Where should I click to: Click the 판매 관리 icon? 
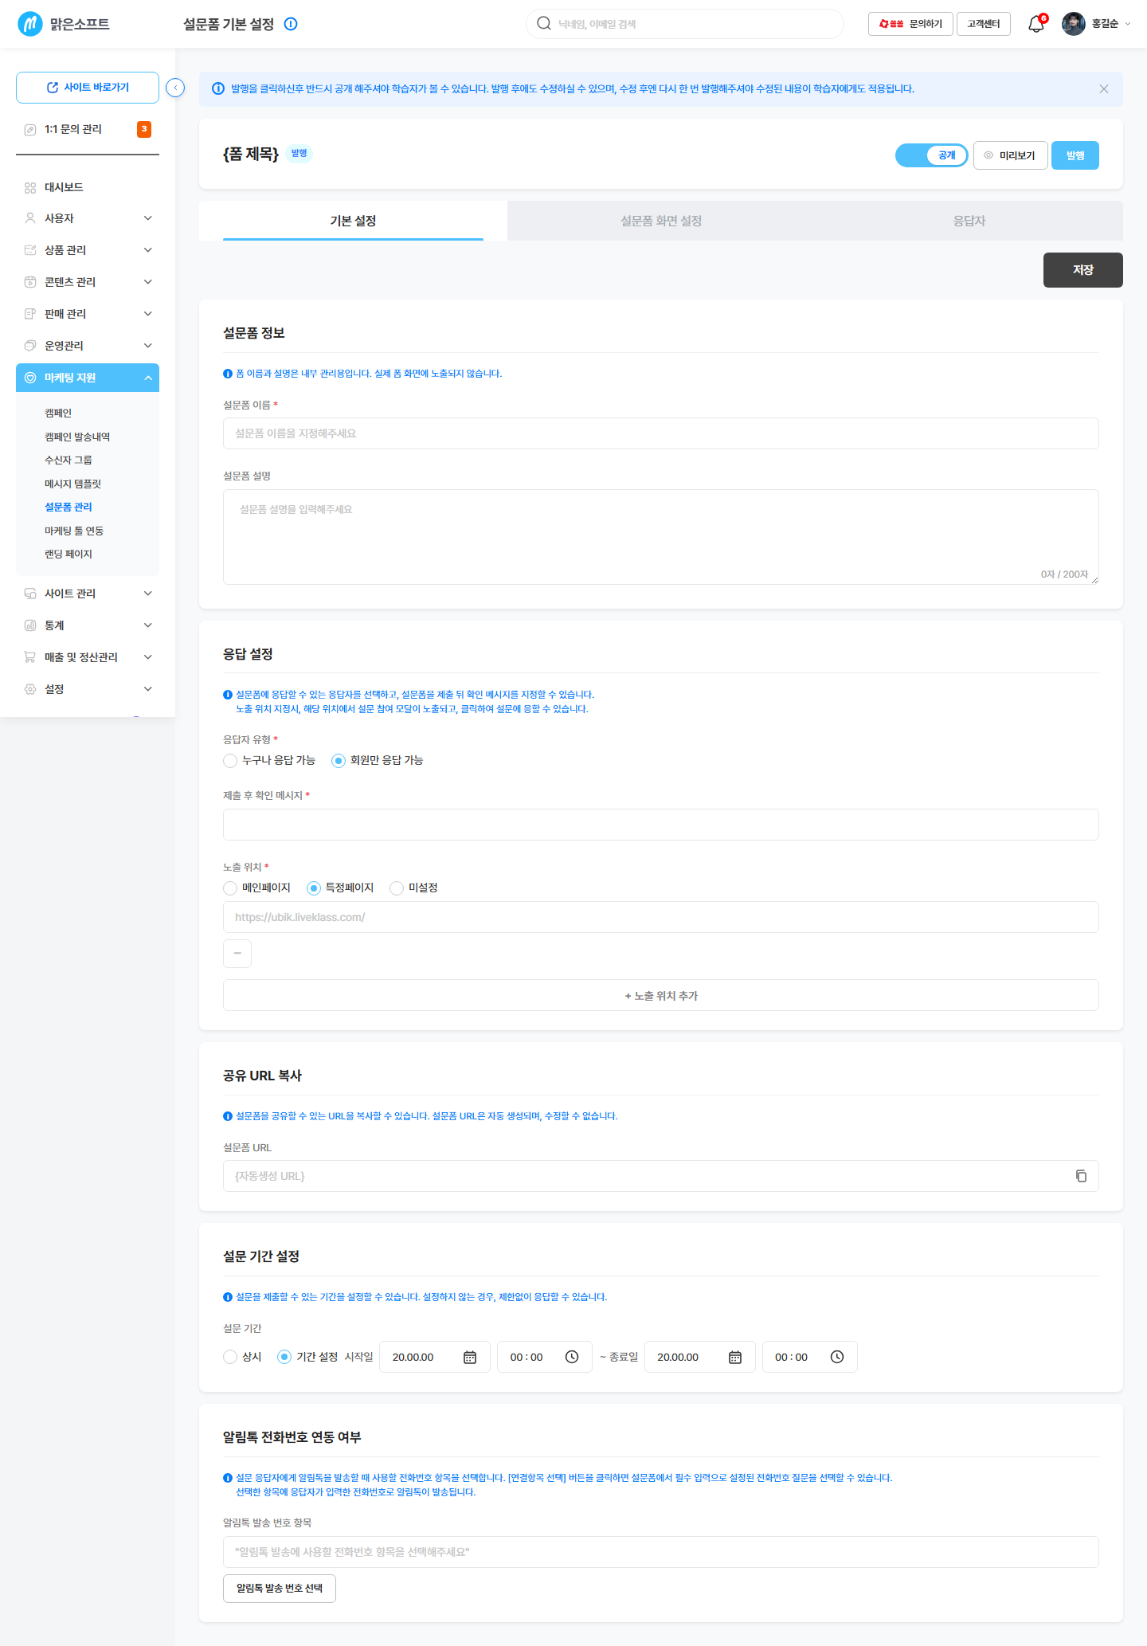click(30, 314)
